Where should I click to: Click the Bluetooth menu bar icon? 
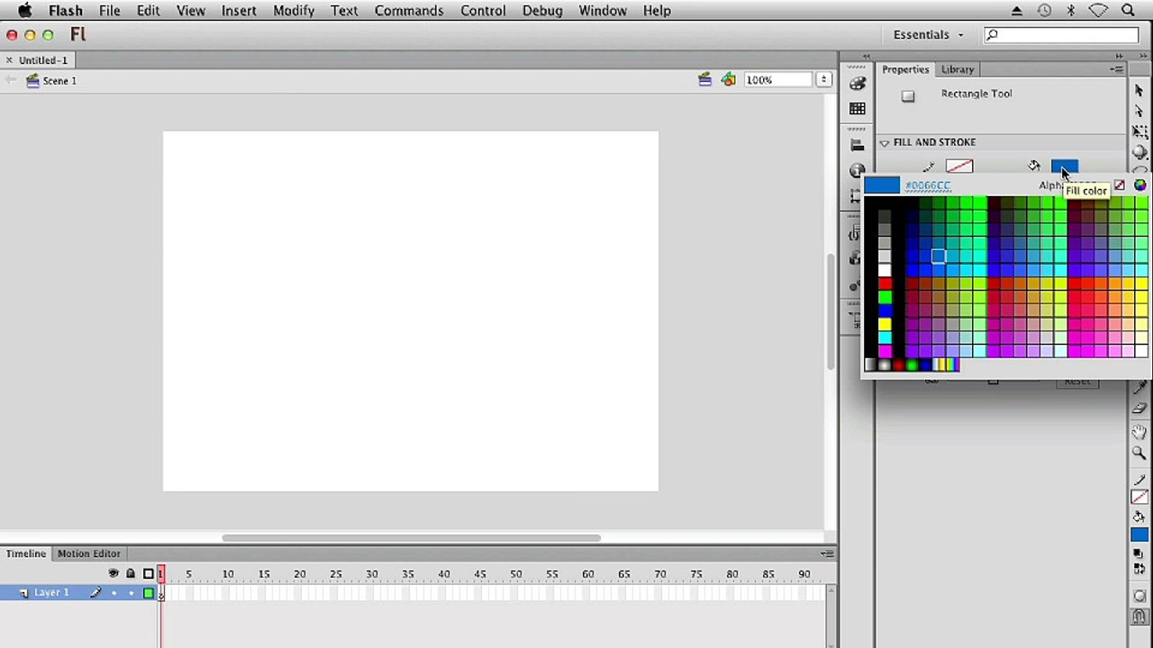point(1071,11)
